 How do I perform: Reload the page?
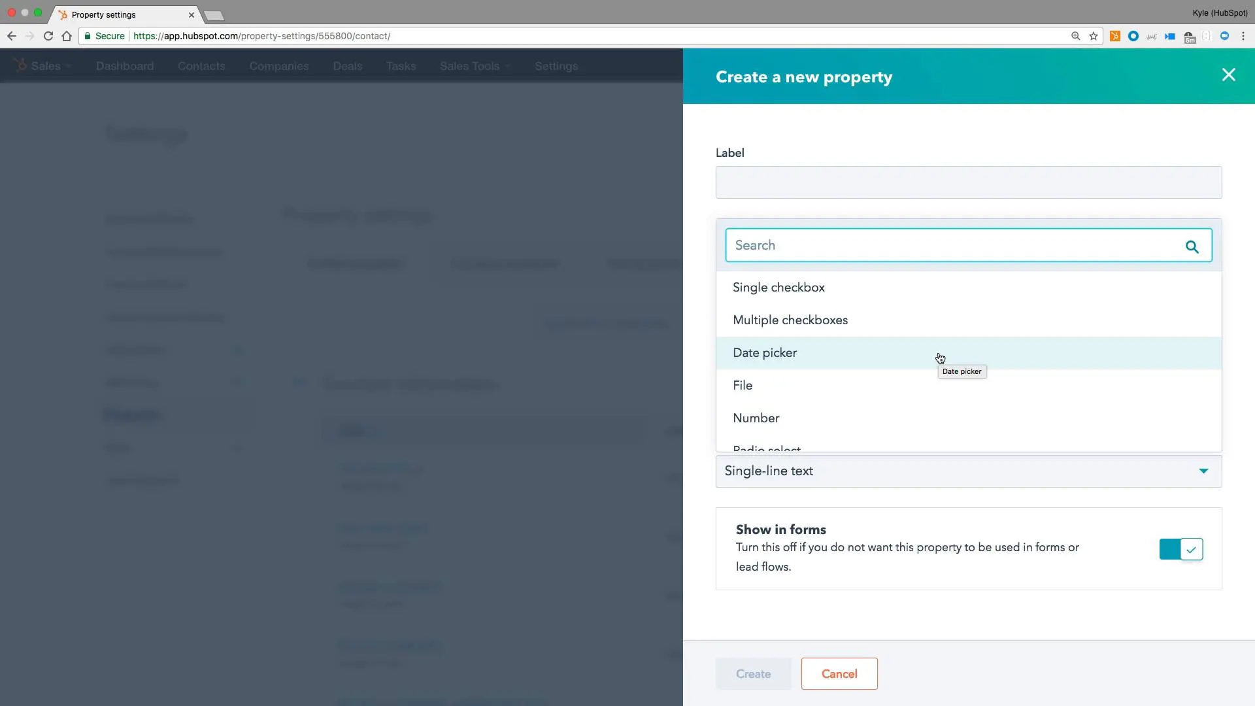pyautogui.click(x=48, y=36)
